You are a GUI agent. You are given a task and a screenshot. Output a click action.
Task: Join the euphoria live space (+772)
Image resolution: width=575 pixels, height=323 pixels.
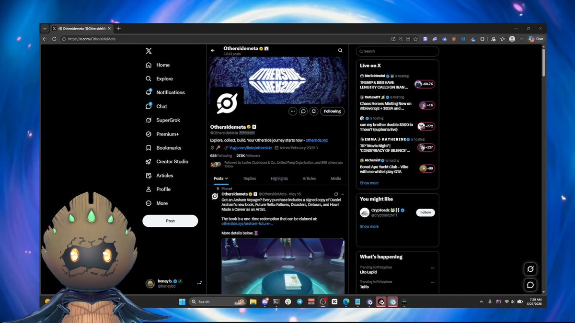(x=426, y=126)
